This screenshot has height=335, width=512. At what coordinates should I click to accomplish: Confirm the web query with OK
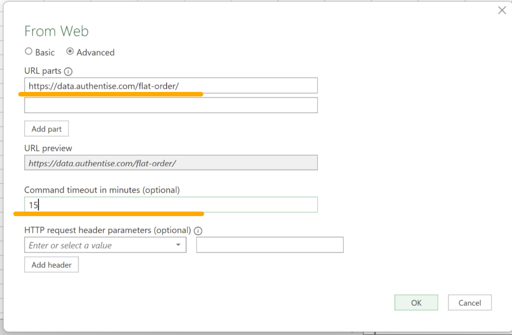(416, 303)
